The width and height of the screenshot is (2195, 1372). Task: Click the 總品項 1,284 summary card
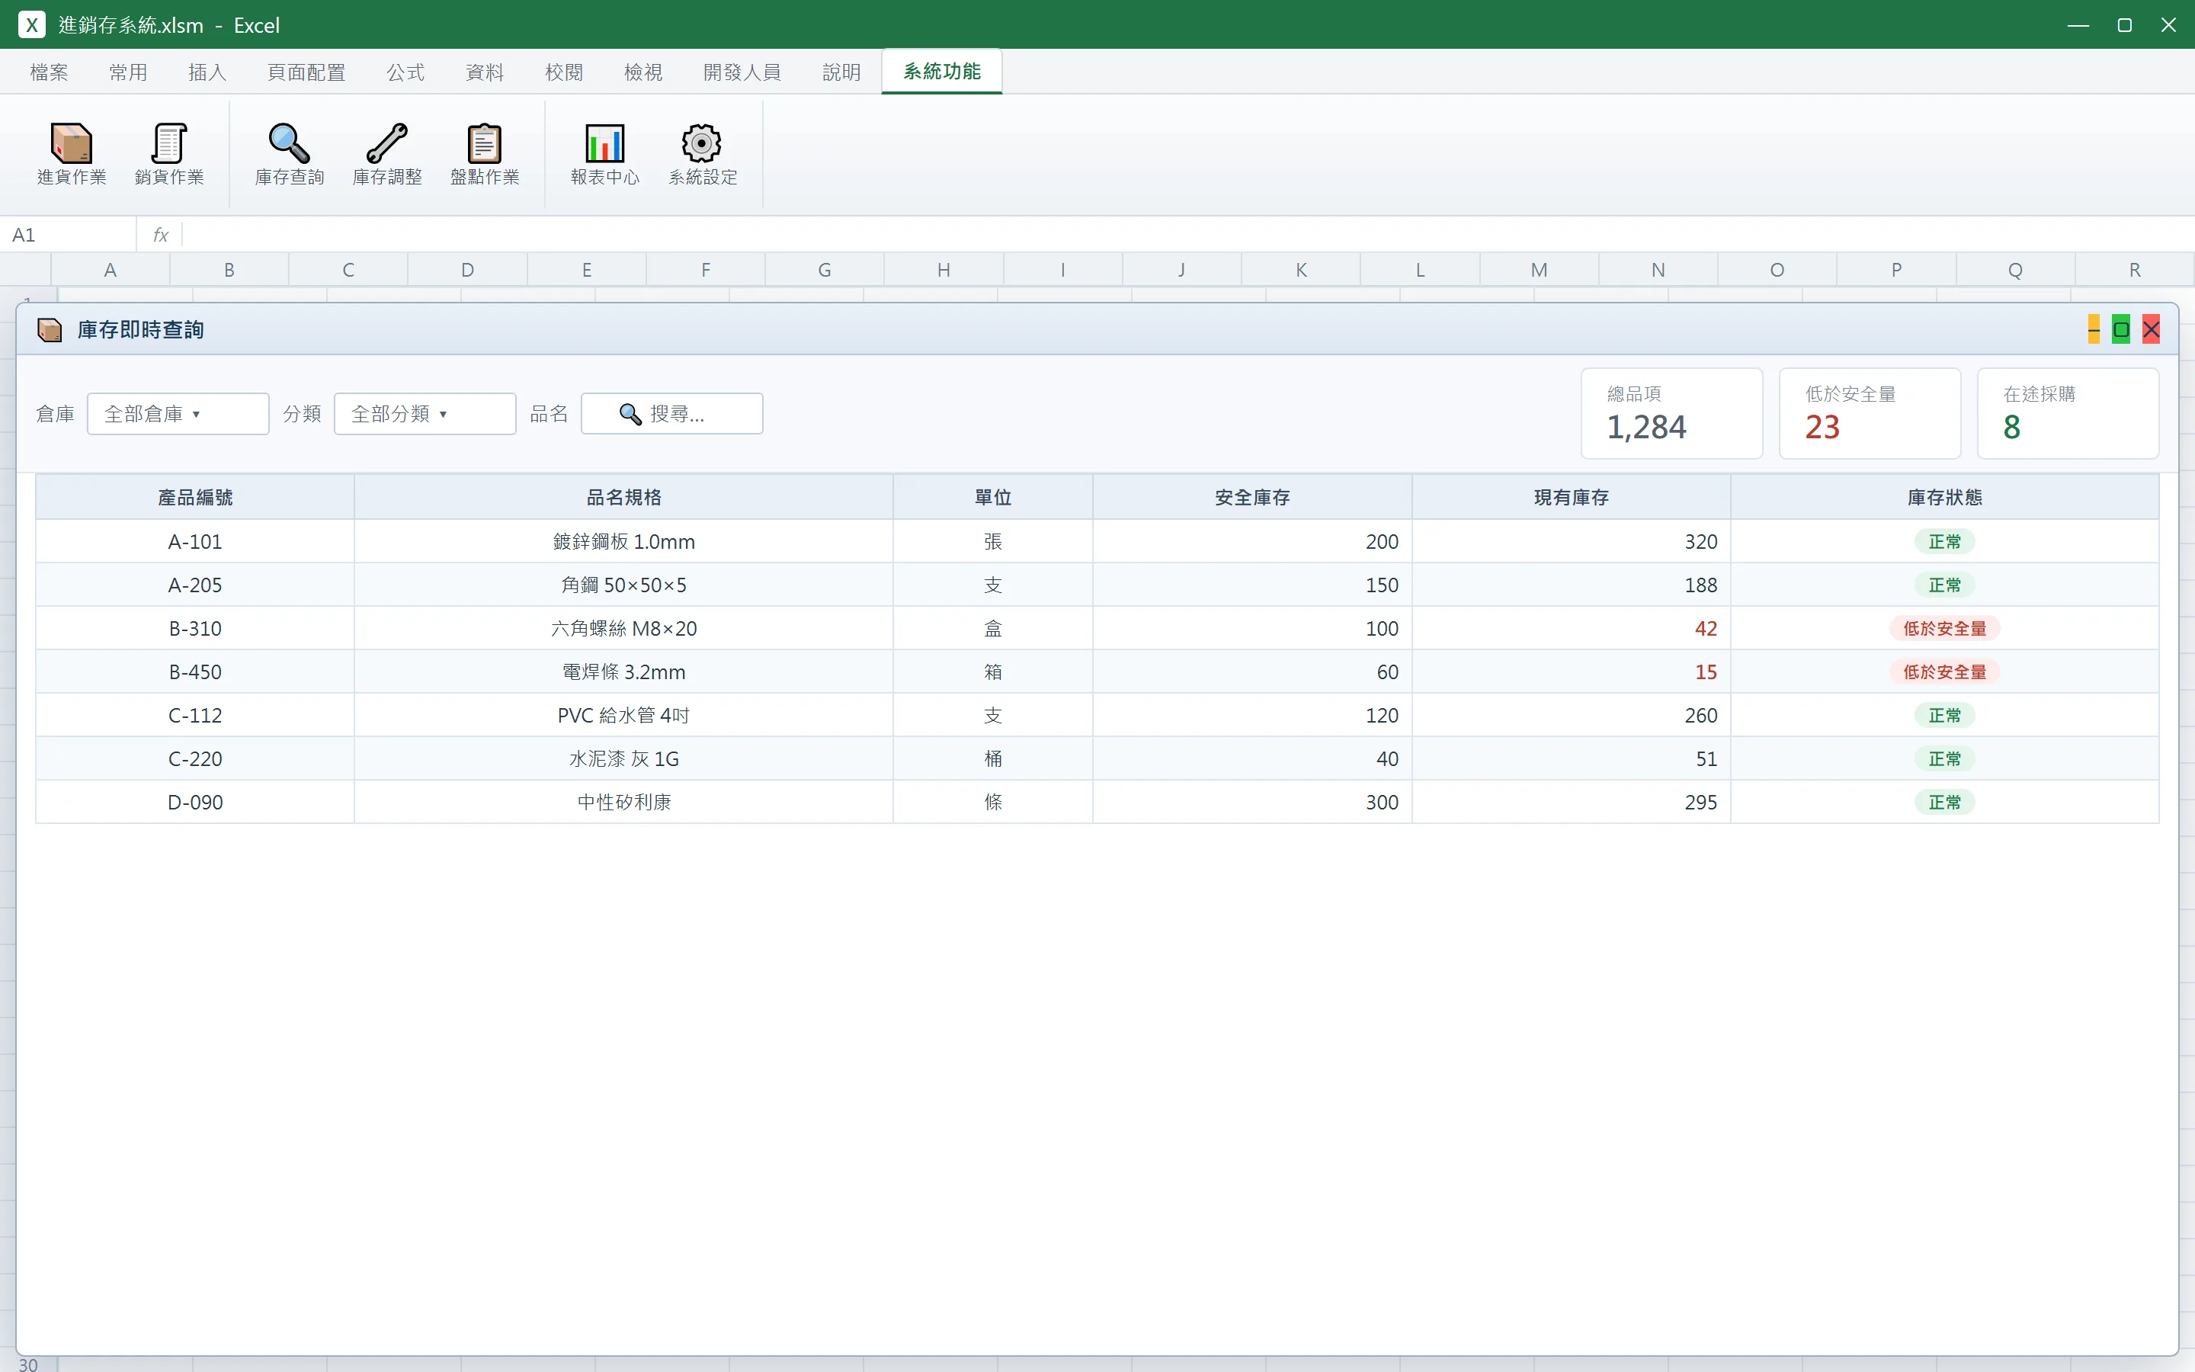1671,413
